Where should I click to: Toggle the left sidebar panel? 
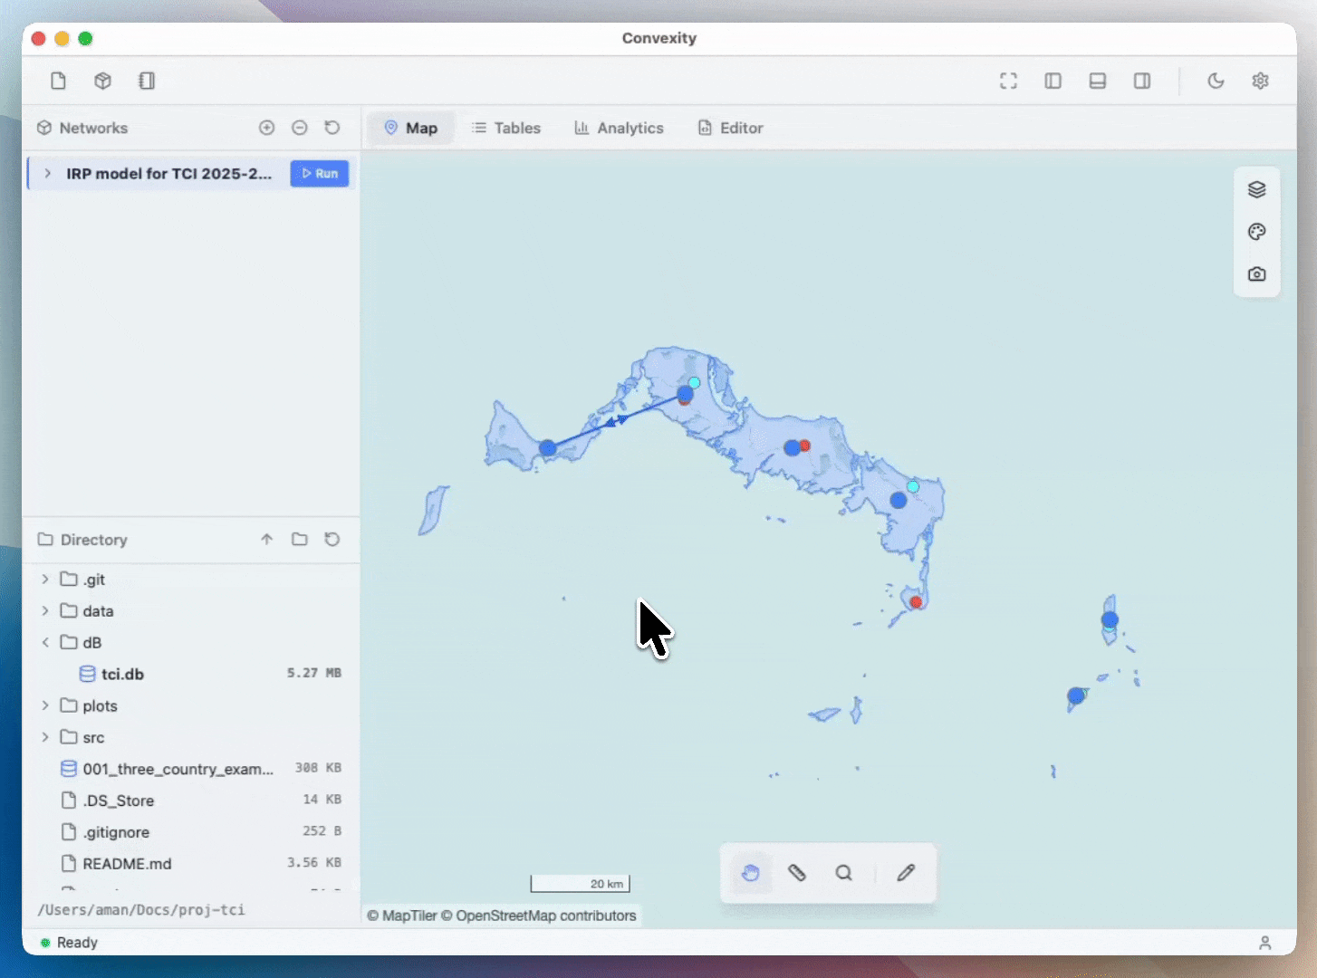(x=1053, y=81)
